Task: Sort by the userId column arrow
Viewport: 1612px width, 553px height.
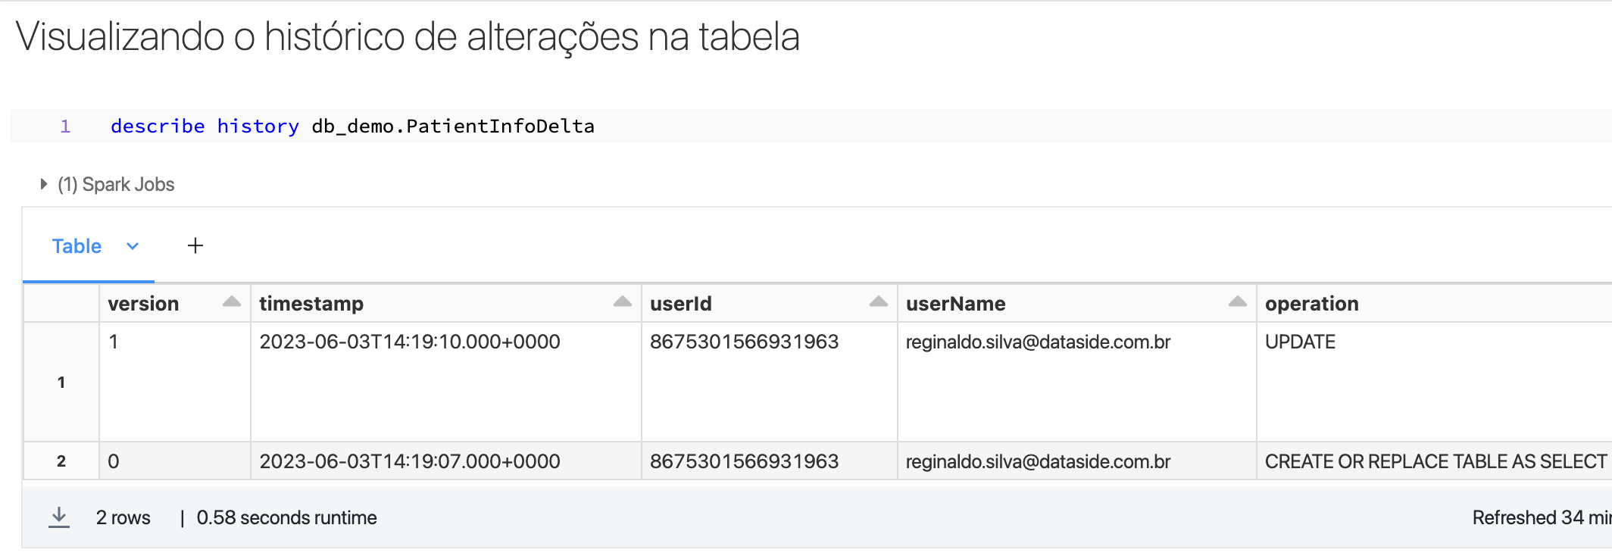Action: [x=879, y=302]
